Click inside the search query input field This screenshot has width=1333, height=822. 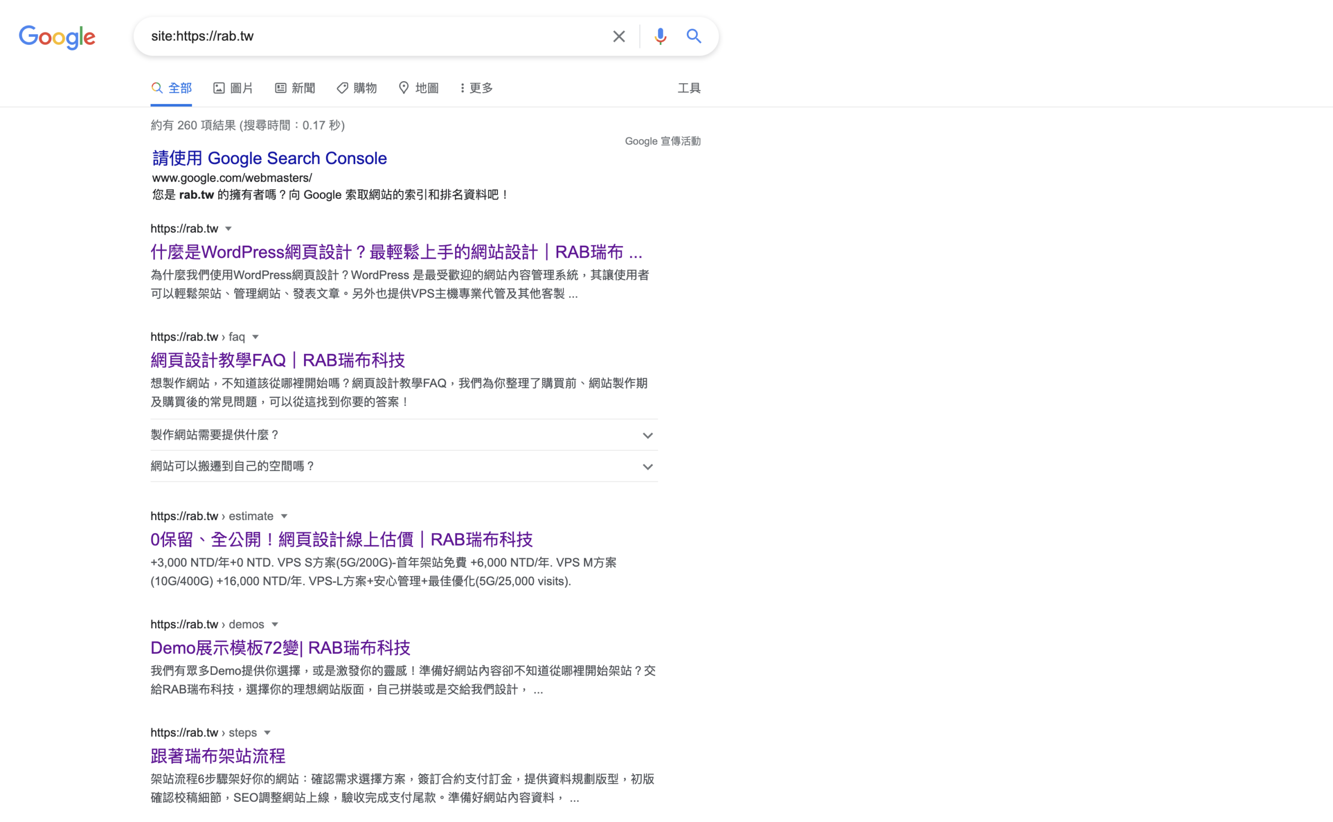click(x=370, y=36)
